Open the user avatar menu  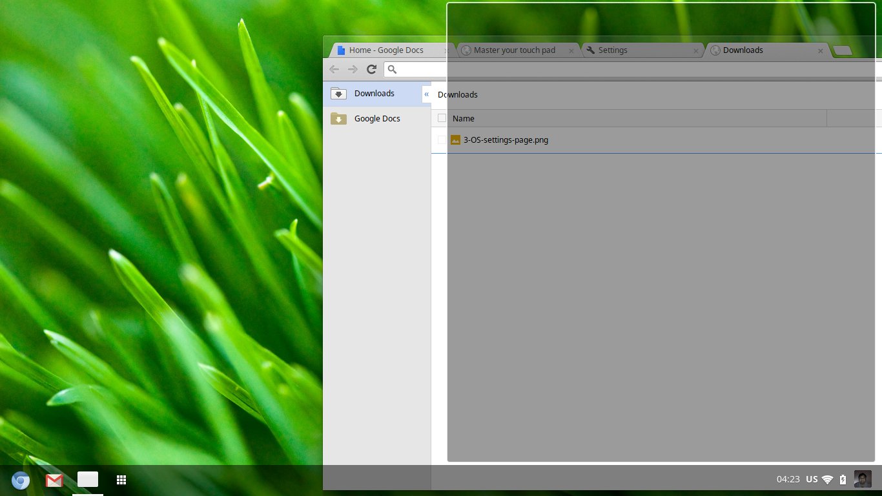862,479
